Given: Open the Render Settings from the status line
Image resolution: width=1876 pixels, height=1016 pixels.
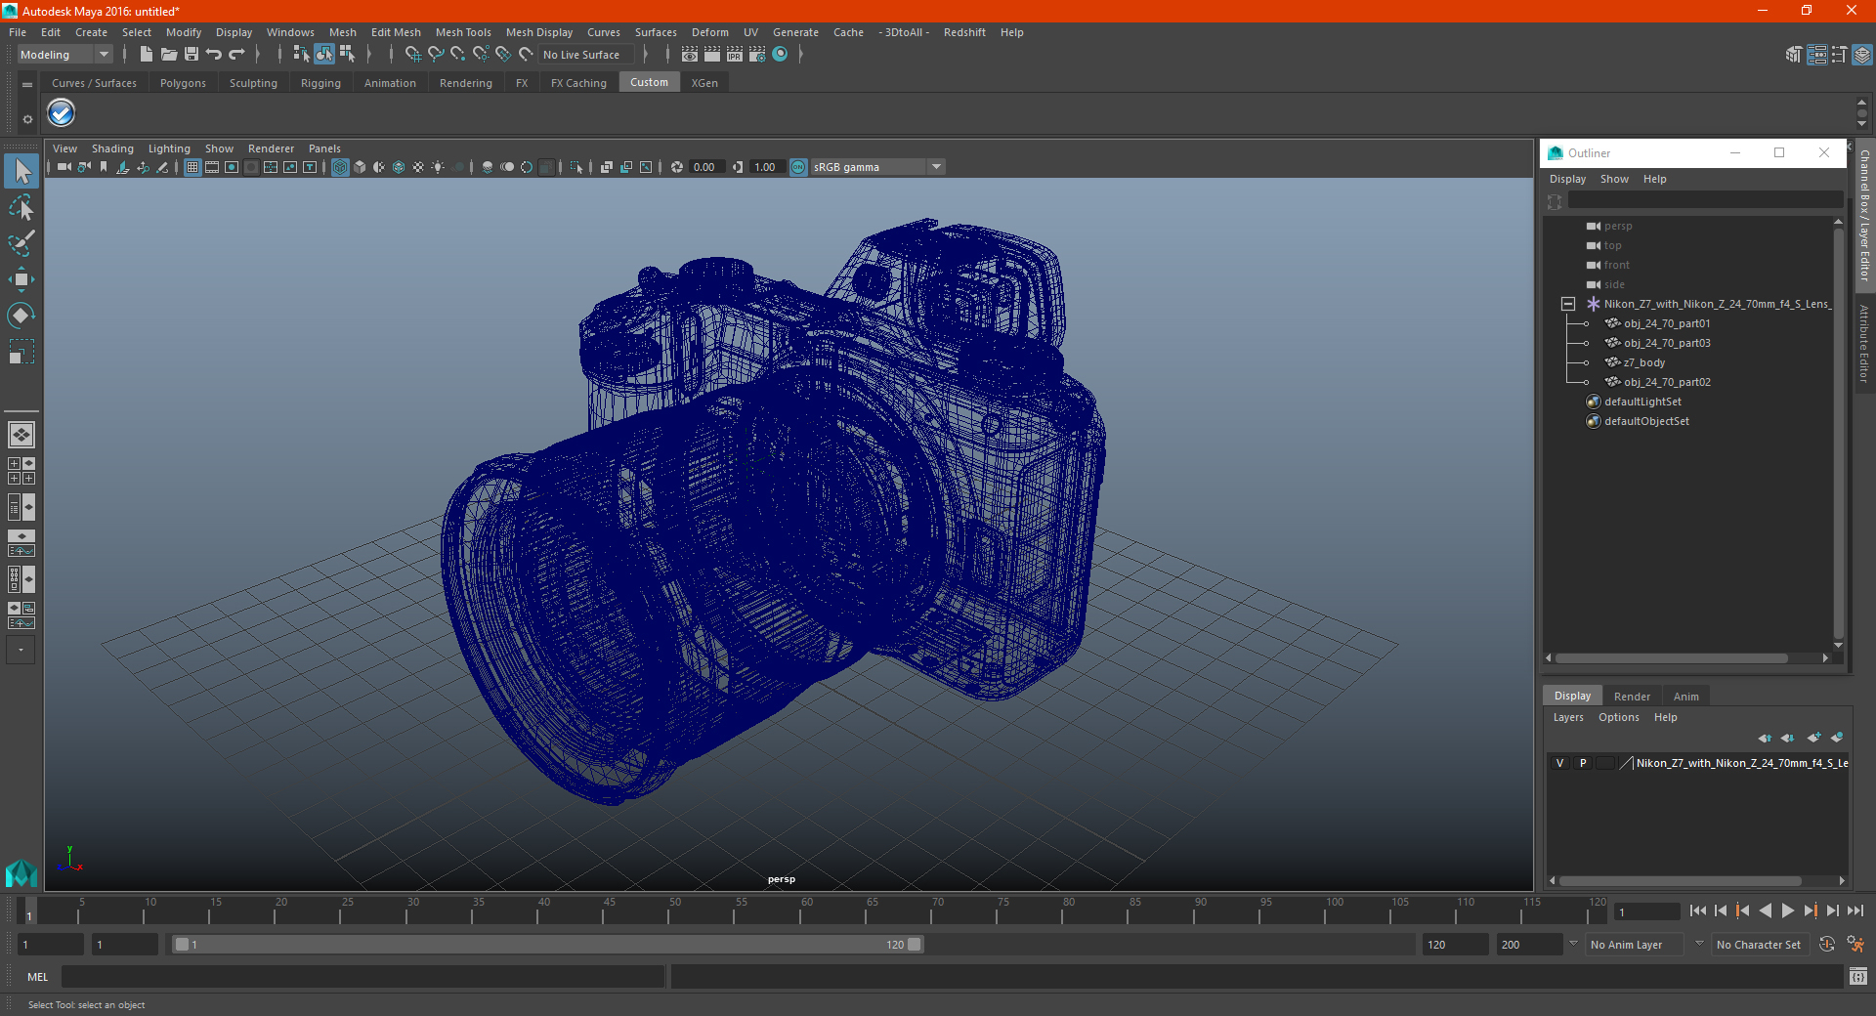Looking at the screenshot, I should pos(757,55).
